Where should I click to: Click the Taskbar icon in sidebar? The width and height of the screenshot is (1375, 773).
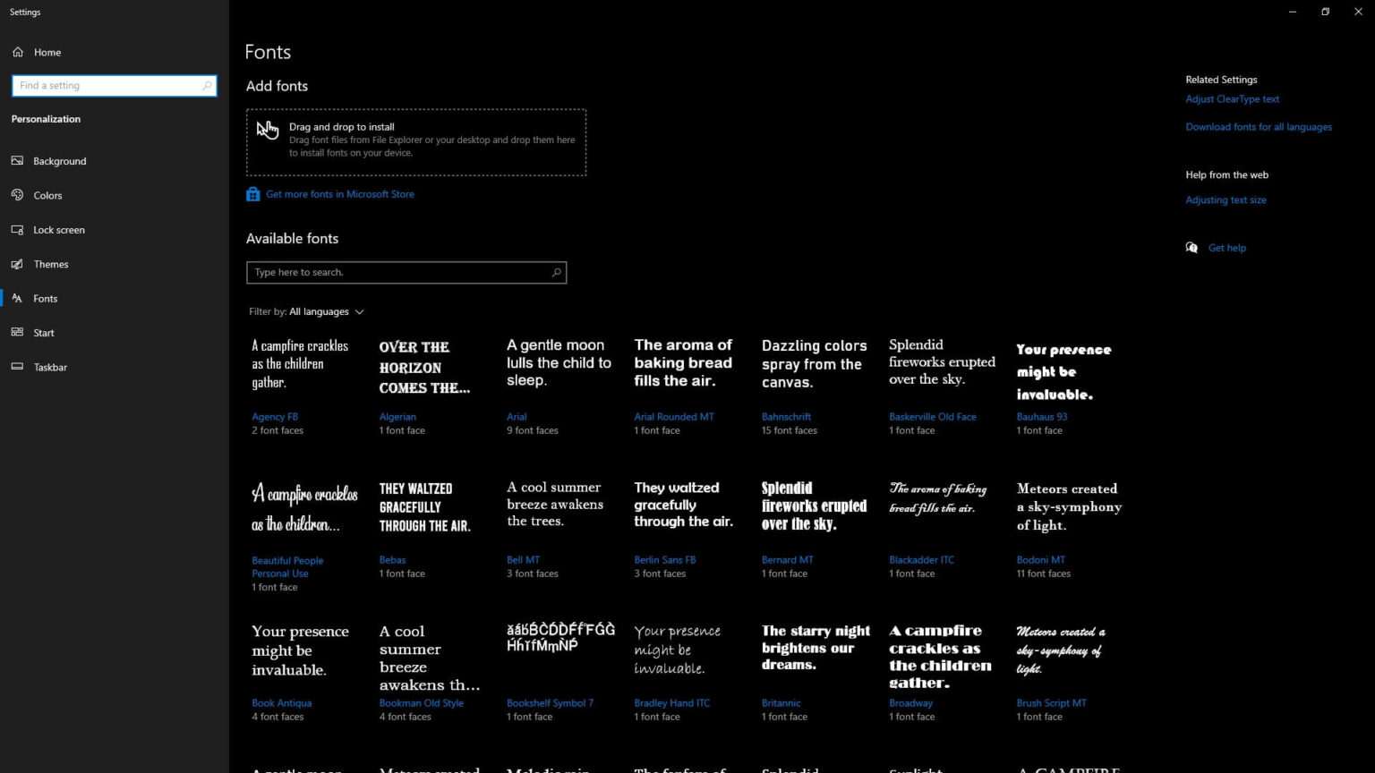pyautogui.click(x=17, y=367)
